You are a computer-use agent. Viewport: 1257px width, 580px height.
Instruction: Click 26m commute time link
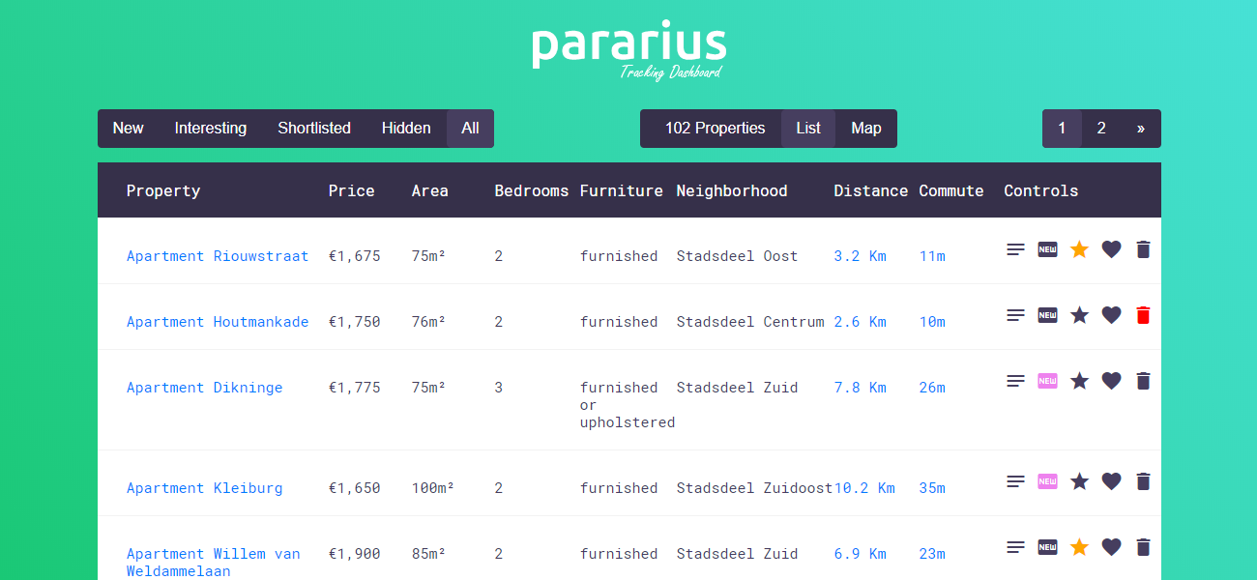pos(932,388)
